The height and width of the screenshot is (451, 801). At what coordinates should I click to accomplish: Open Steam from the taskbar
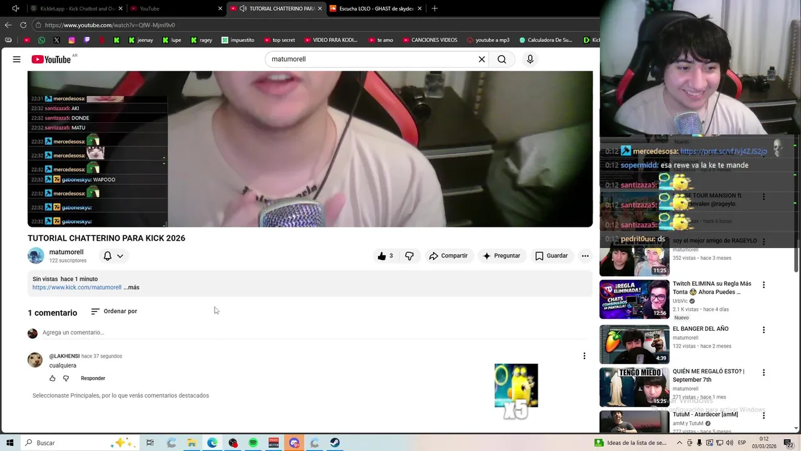tap(335, 443)
